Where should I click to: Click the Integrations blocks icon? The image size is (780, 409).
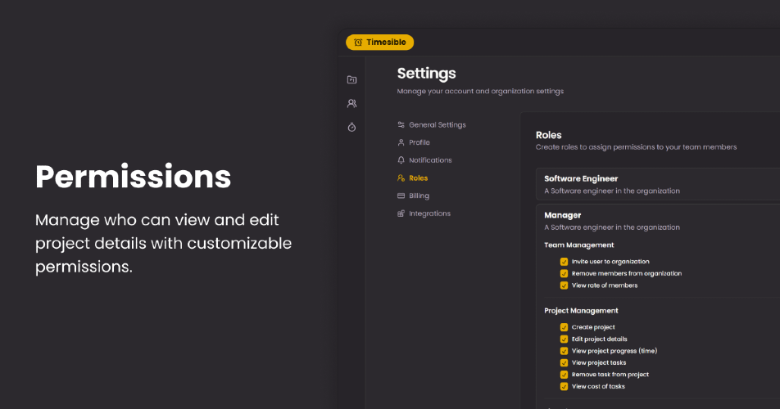(401, 213)
